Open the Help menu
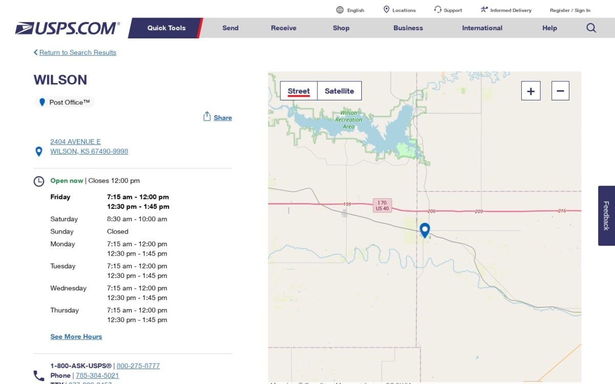The width and height of the screenshot is (615, 384). pos(550,28)
